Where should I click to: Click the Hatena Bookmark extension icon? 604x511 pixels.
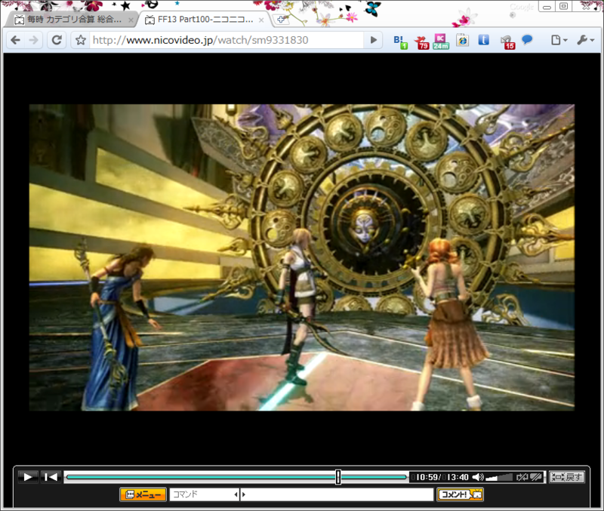click(399, 42)
